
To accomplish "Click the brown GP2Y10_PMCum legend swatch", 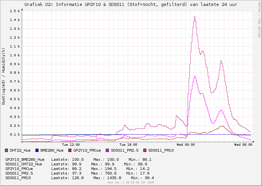I will pyautogui.click(x=70, y=150).
